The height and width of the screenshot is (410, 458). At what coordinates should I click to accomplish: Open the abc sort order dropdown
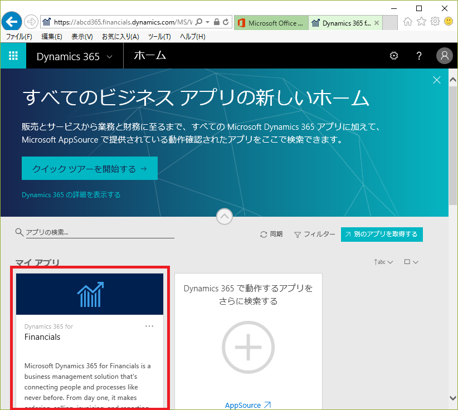point(383,262)
